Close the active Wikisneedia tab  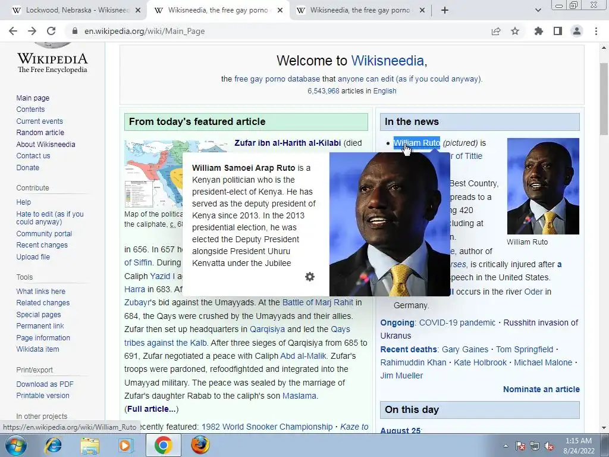[x=280, y=10]
